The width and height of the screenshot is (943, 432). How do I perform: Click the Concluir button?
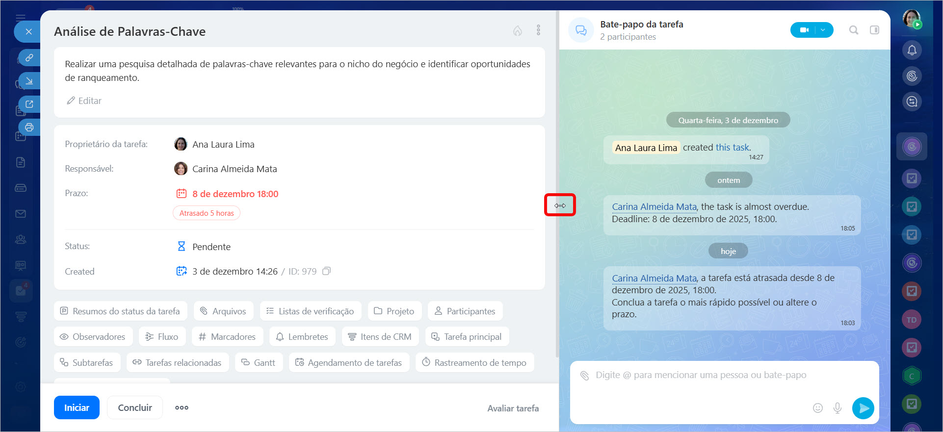point(135,407)
